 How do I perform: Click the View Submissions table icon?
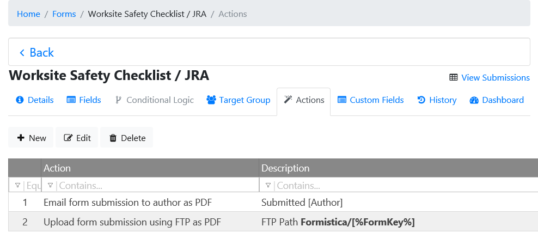[x=453, y=78]
